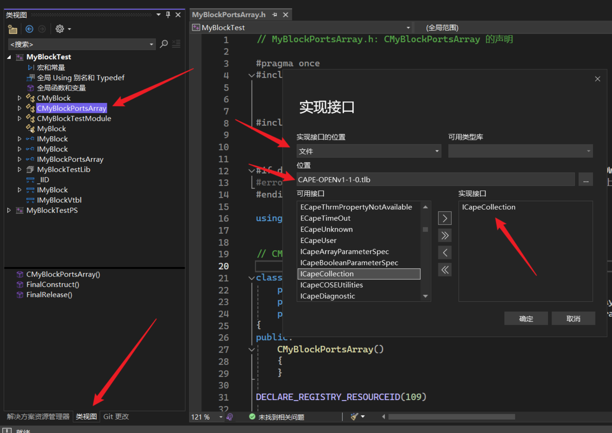Viewport: 612px width, 433px height.
Task: Remove all interfaces with the << button
Action: tap(444, 270)
